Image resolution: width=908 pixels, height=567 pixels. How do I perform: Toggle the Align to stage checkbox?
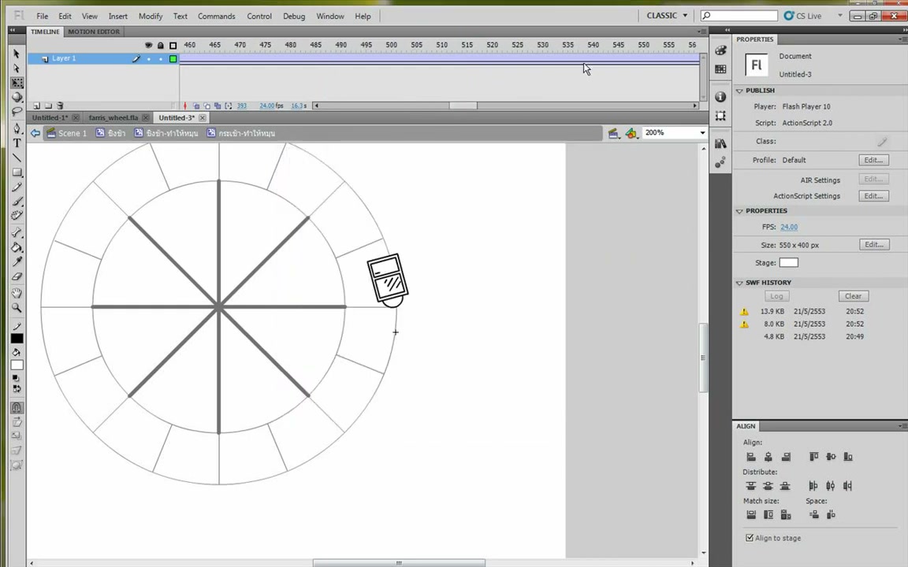[750, 538]
